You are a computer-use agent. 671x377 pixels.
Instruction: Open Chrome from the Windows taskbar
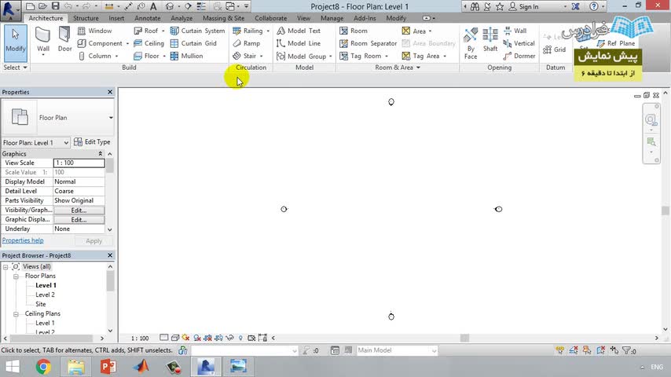tap(43, 367)
